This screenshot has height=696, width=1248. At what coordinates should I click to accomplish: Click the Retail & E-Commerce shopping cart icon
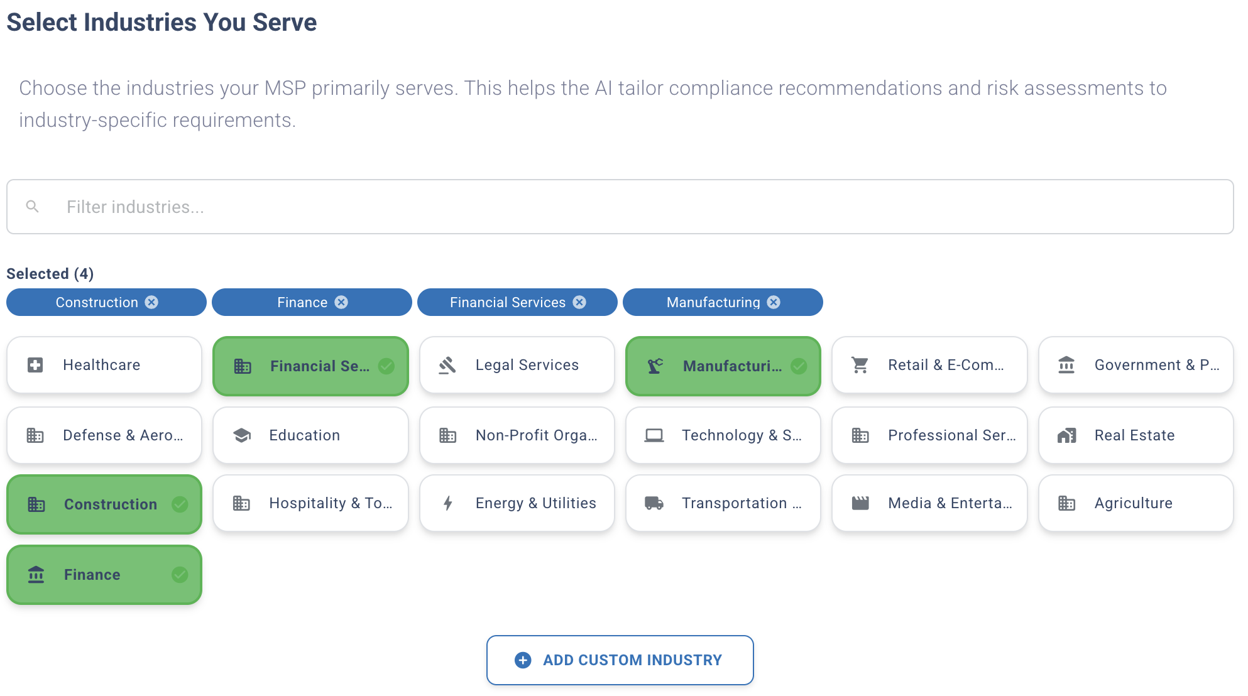(860, 364)
